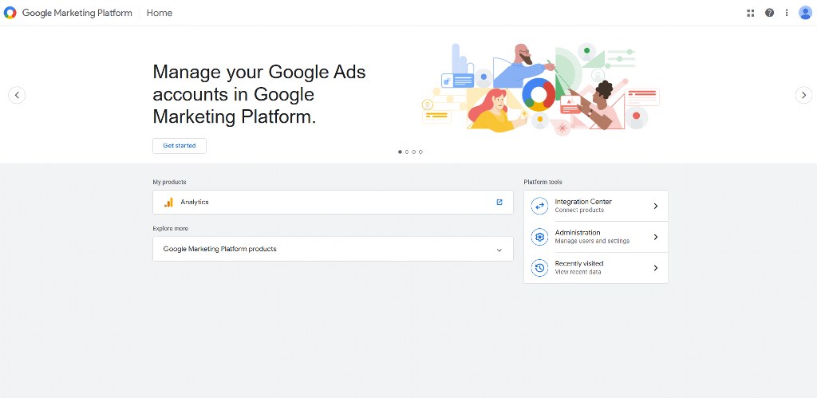Image resolution: width=817 pixels, height=398 pixels.
Task: Go to previous carousel slide arrow
Action: click(17, 95)
